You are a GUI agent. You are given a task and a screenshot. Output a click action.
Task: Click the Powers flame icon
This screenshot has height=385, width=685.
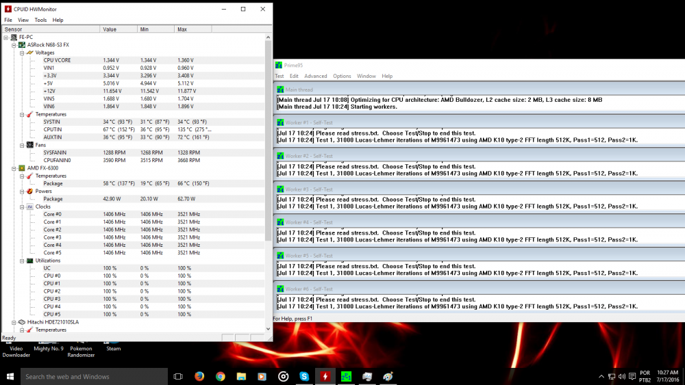(29, 191)
